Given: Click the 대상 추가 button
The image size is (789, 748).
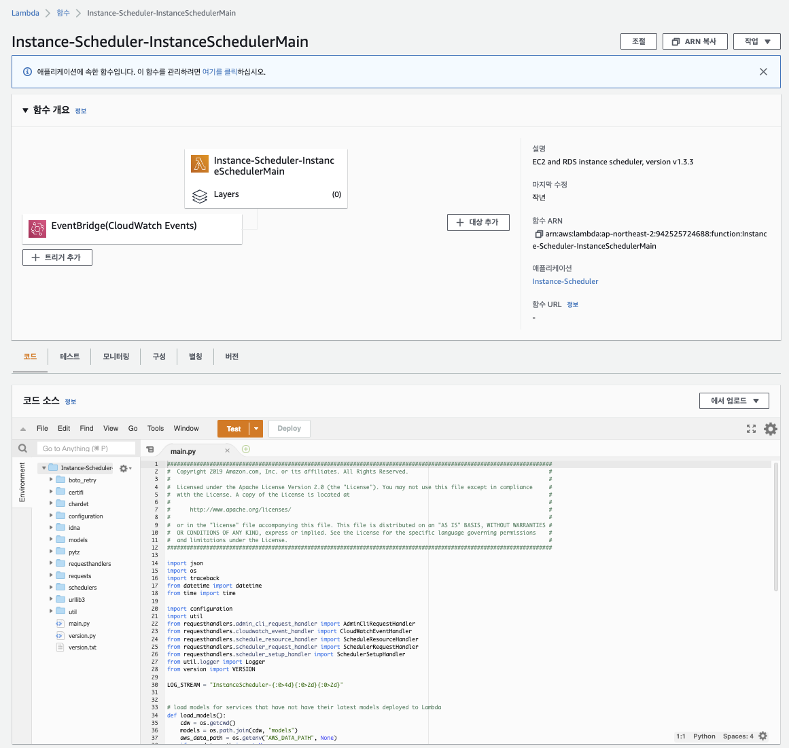Looking at the screenshot, I should [478, 222].
